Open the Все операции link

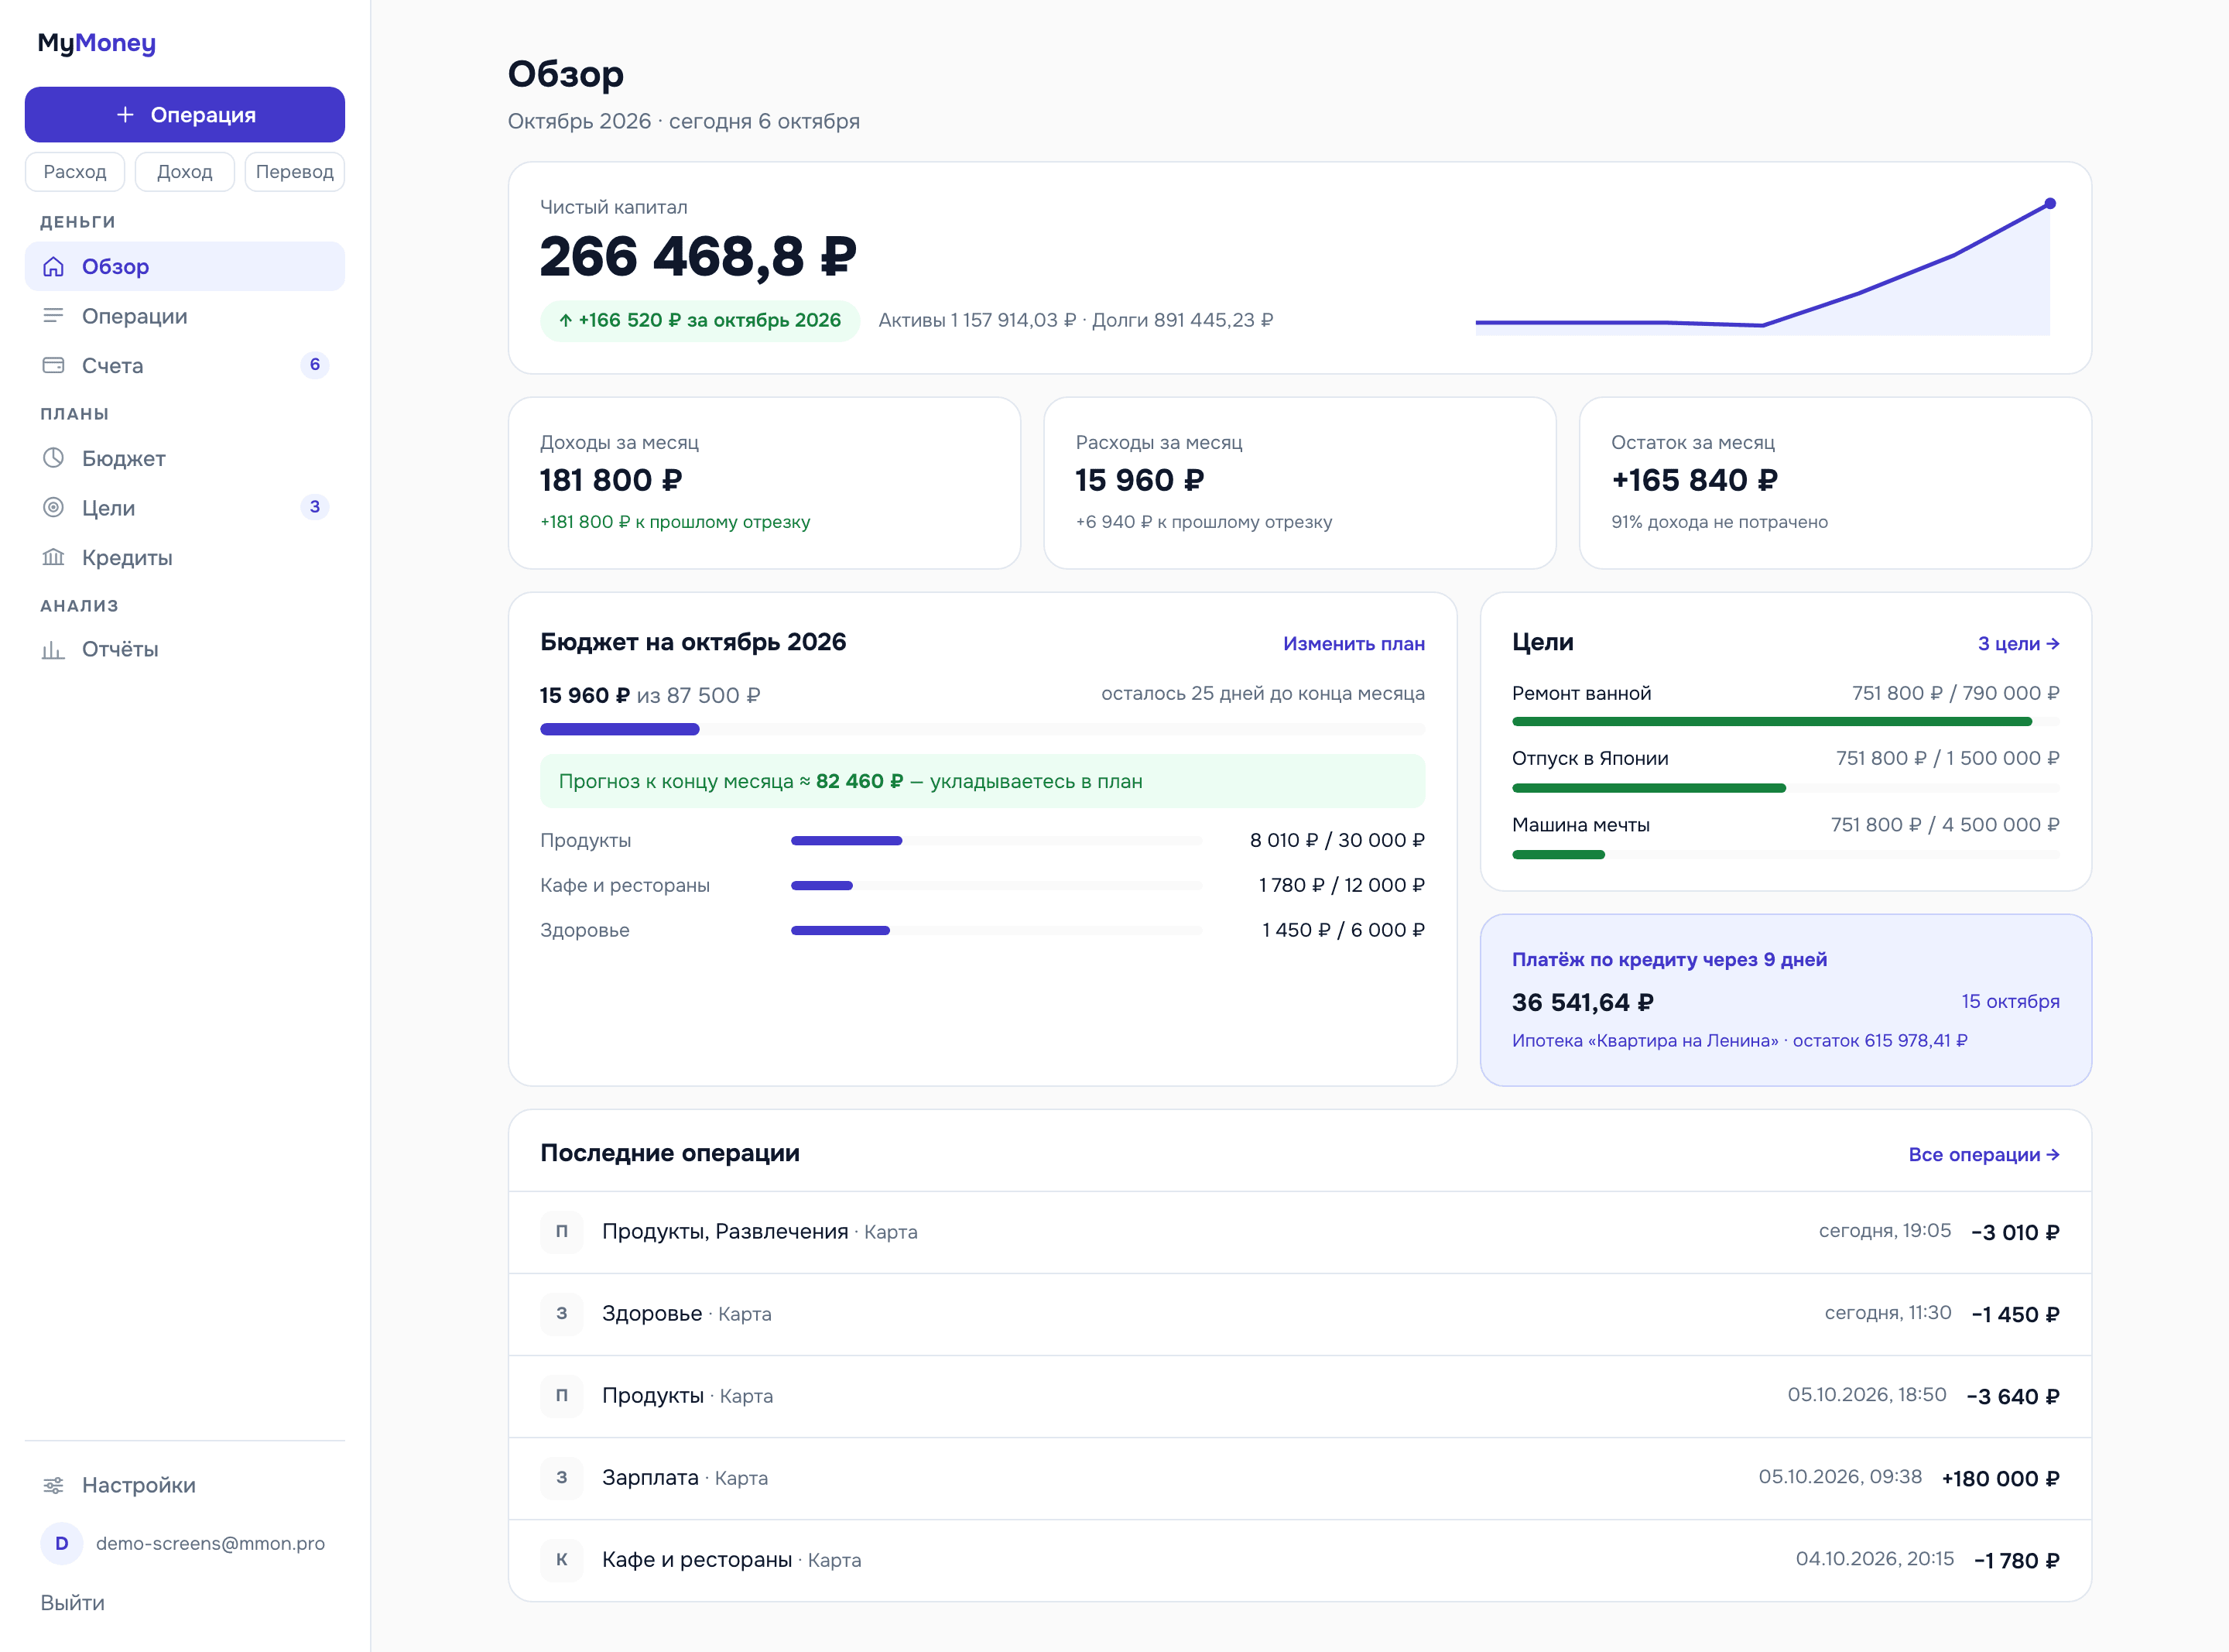[x=1983, y=1155]
